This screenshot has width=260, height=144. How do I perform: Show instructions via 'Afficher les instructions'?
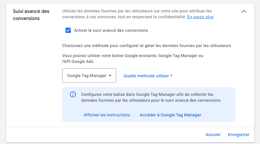[107, 115]
